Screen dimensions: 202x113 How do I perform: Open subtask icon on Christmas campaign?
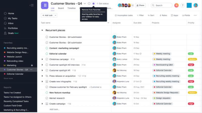point(73,59)
